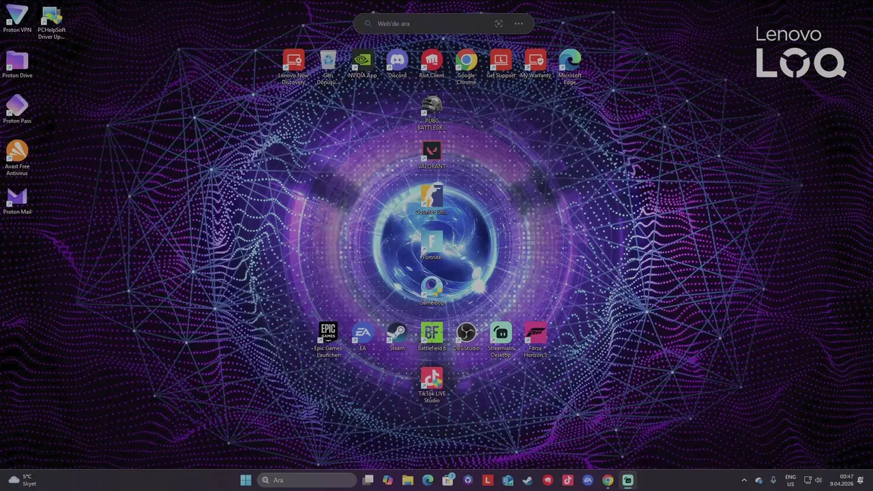Screen dimensions: 873x491
Task: Select the Forza Horizon 5 desktop icon
Action: coord(535,340)
